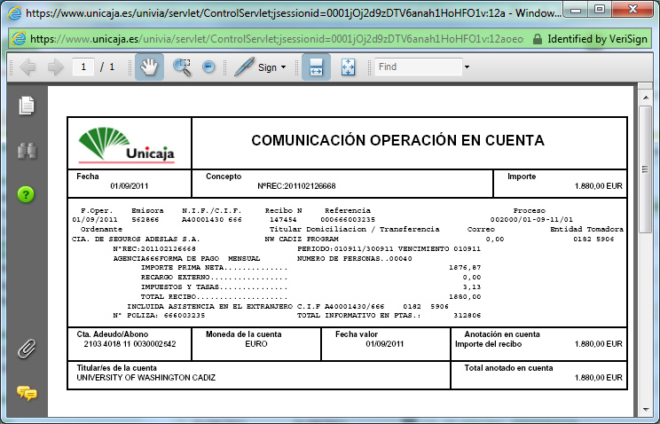660x424 pixels.
Task: Click EURO under Moneda de la cuenta
Action: [255, 344]
